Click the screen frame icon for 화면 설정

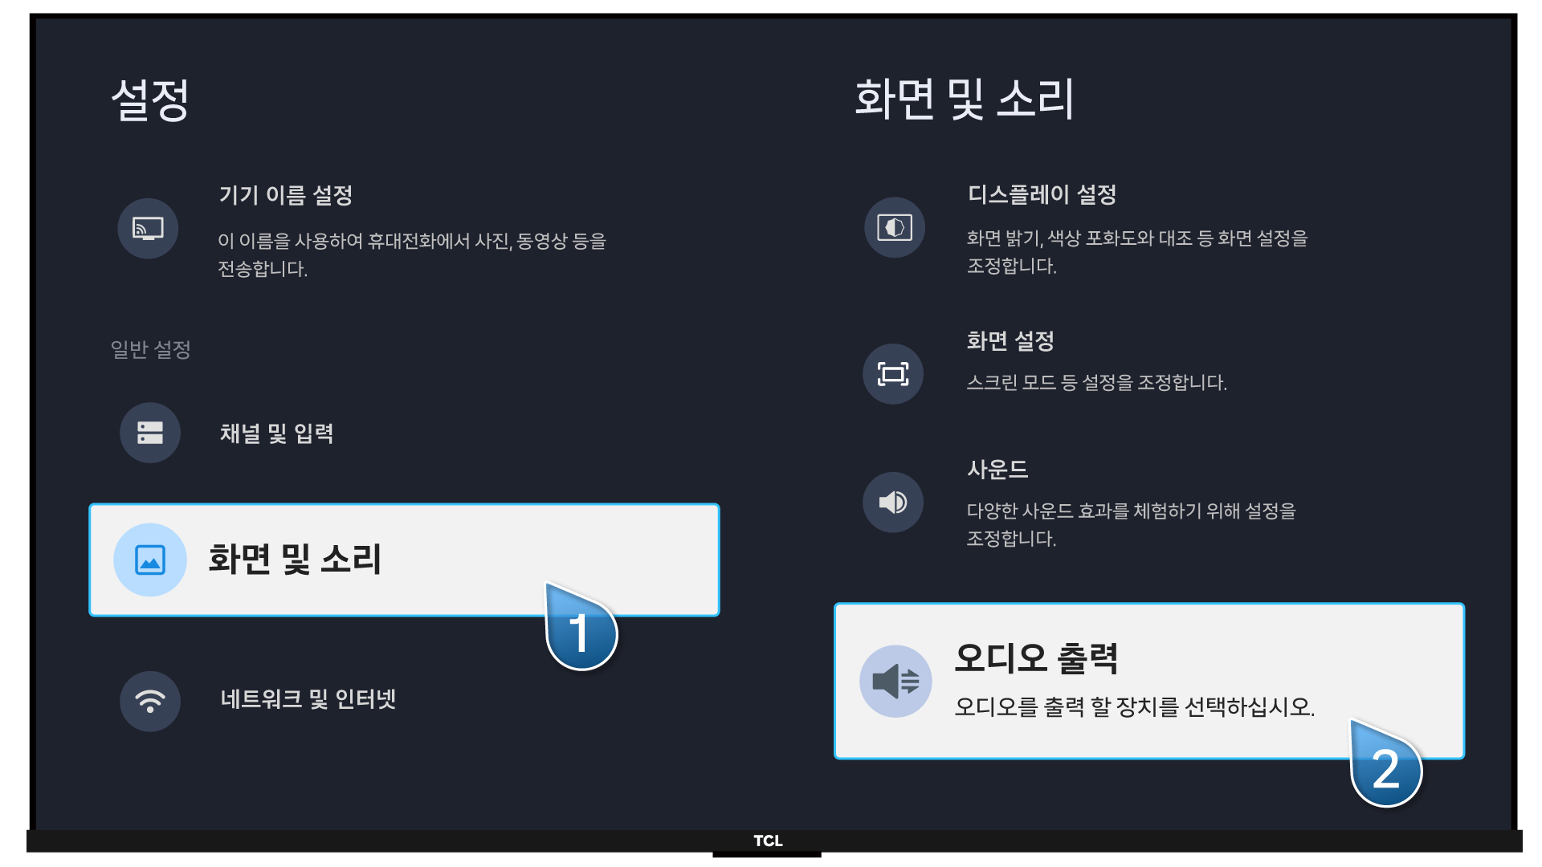tap(893, 374)
